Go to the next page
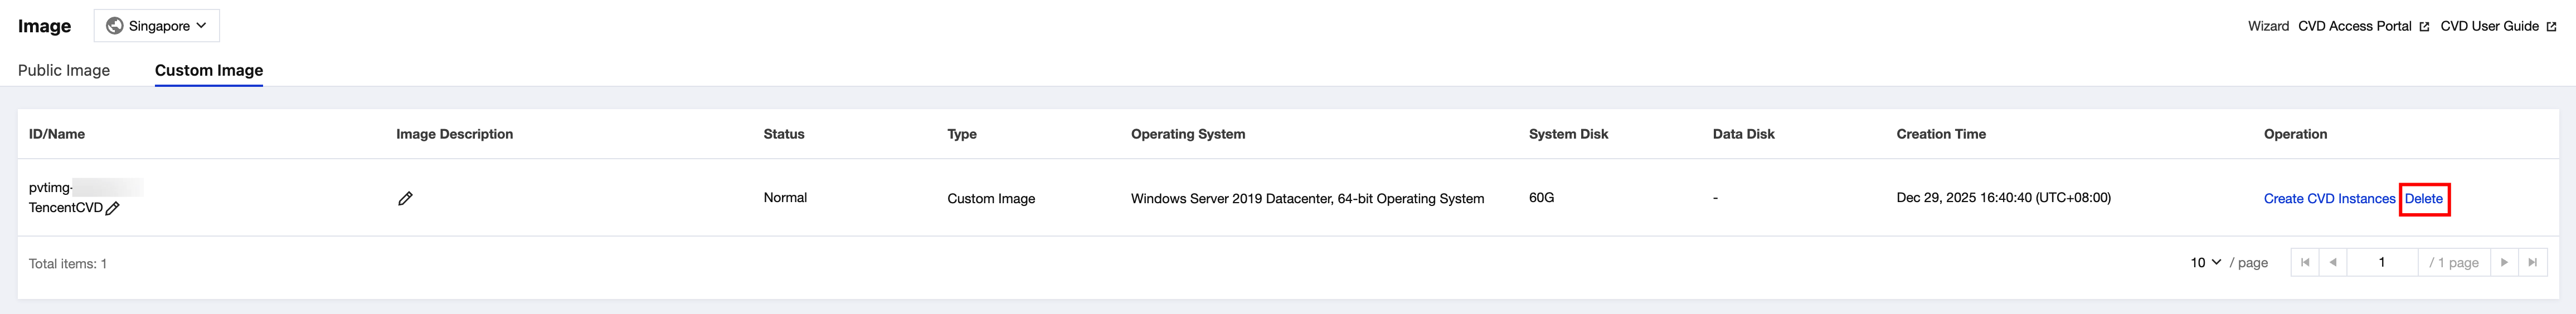2576x314 pixels. (2504, 262)
